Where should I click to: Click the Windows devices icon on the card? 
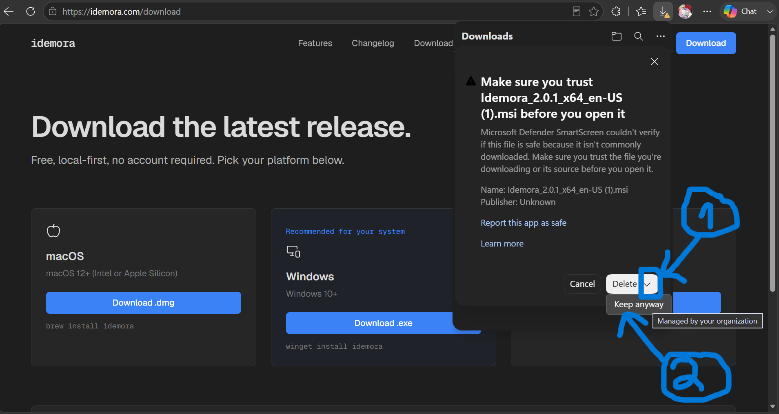pyautogui.click(x=293, y=251)
